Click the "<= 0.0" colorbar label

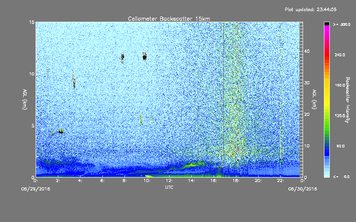click(341, 177)
